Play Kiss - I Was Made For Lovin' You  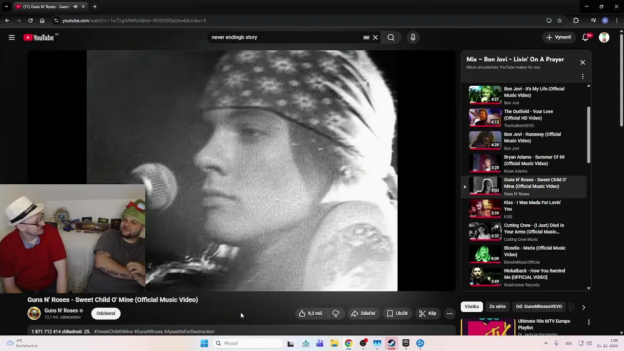(x=524, y=209)
